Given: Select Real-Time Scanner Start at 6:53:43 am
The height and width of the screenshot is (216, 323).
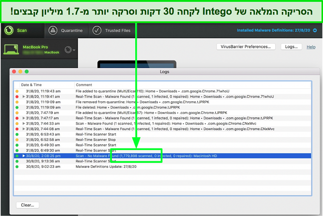Looking at the screenshot, I should pos(162,134).
